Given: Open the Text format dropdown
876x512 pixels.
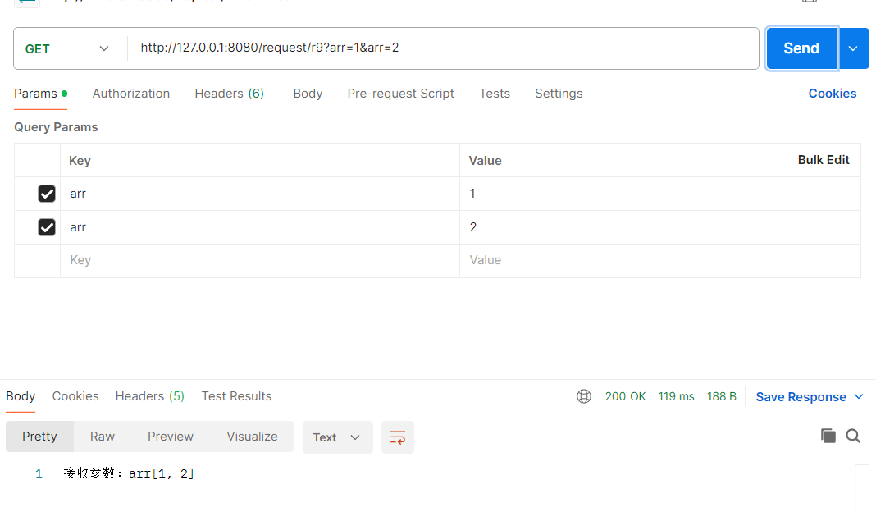Looking at the screenshot, I should click(337, 437).
